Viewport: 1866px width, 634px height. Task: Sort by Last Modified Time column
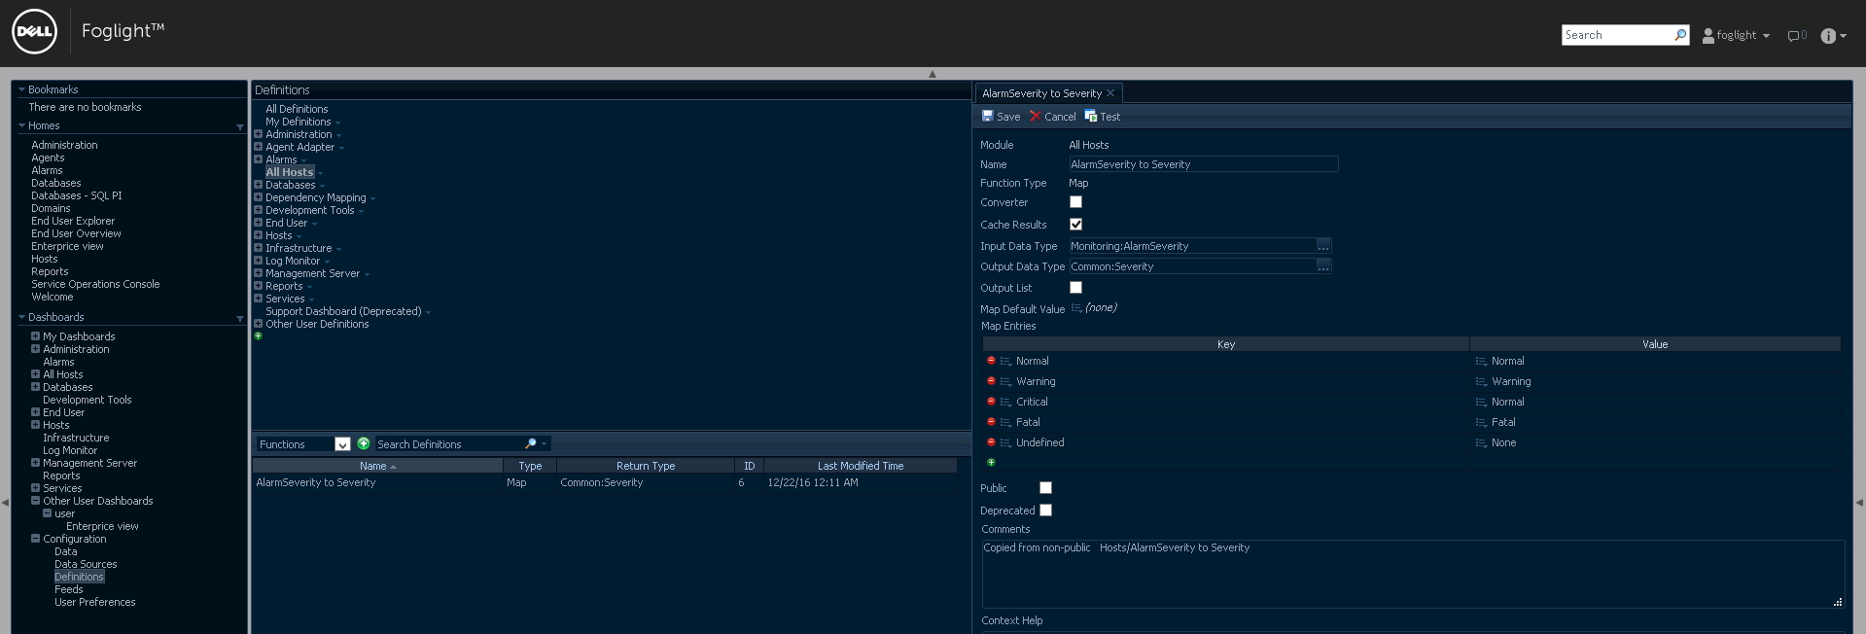pos(861,466)
